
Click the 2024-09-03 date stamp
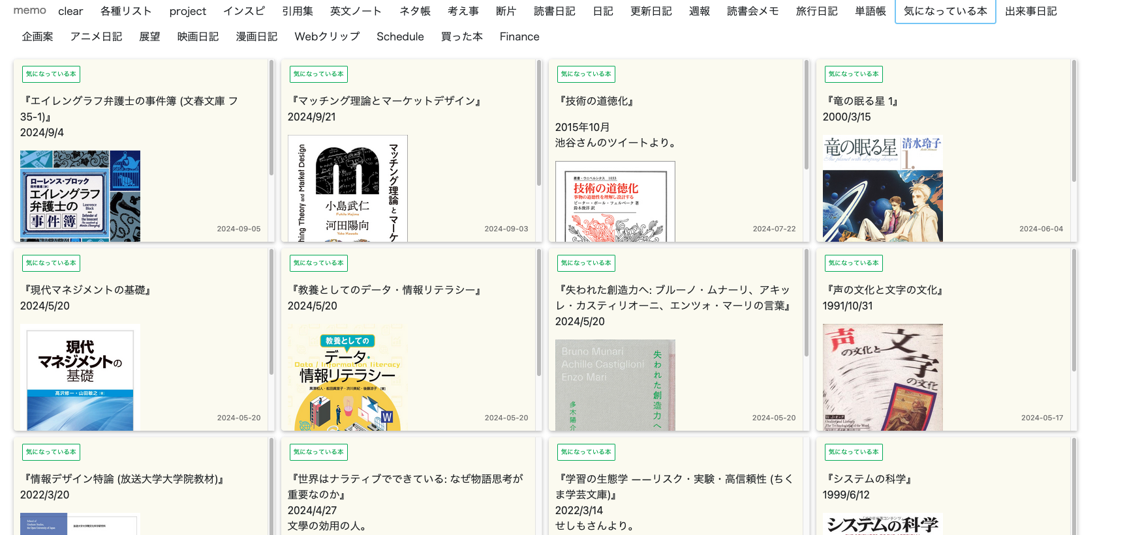coord(506,229)
